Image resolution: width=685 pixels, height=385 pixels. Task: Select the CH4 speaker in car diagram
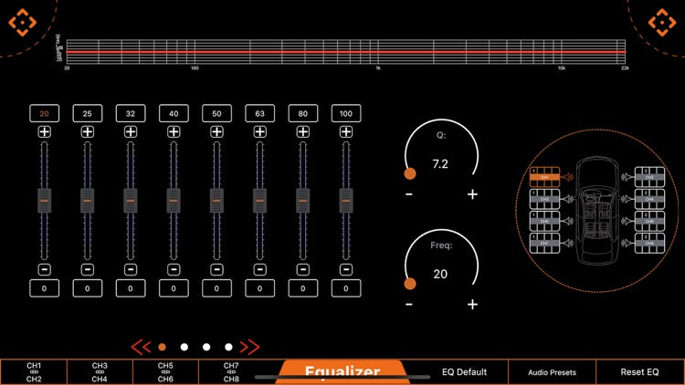[649, 199]
